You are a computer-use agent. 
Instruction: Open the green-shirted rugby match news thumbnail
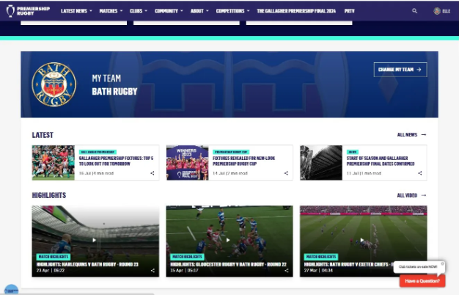coord(54,163)
